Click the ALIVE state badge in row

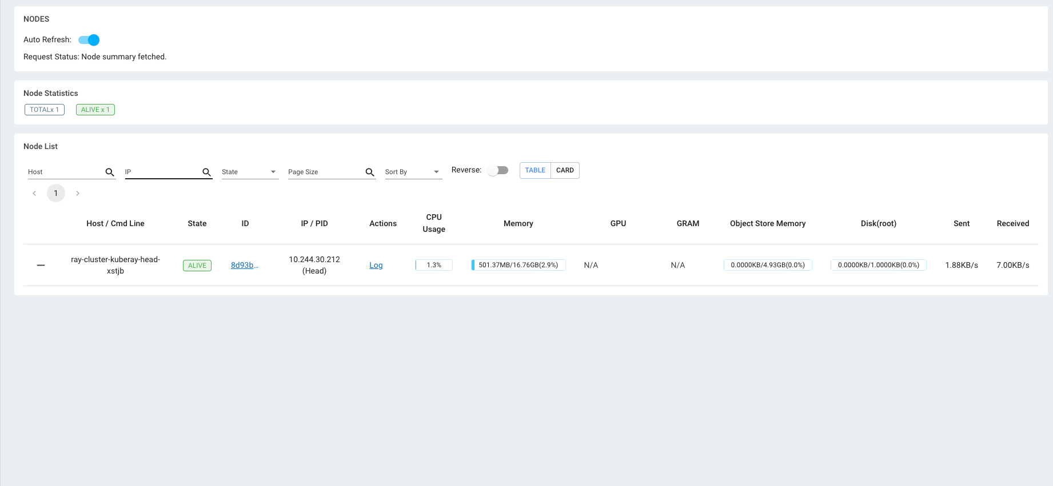197,266
